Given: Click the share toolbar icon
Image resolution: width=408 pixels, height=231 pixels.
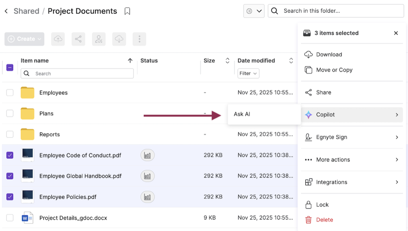Looking at the screenshot, I should 78,39.
